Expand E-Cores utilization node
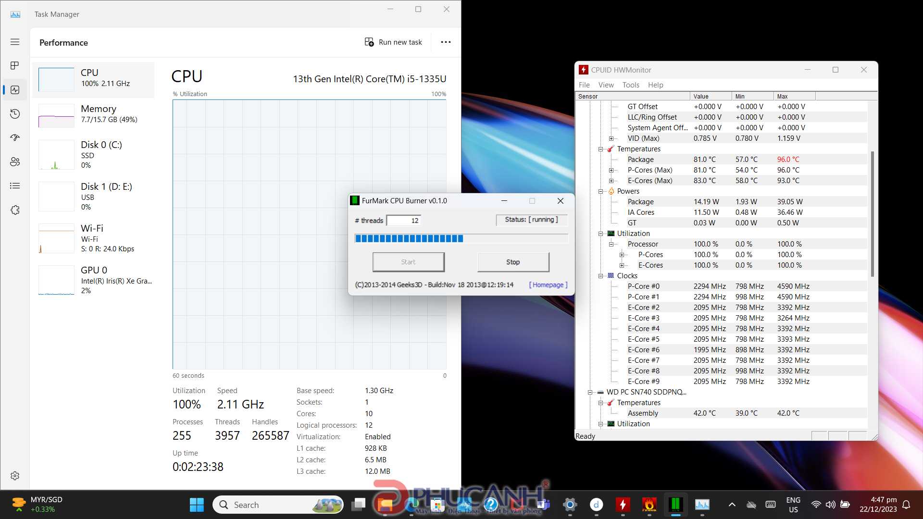This screenshot has height=519, width=923. (x=622, y=265)
